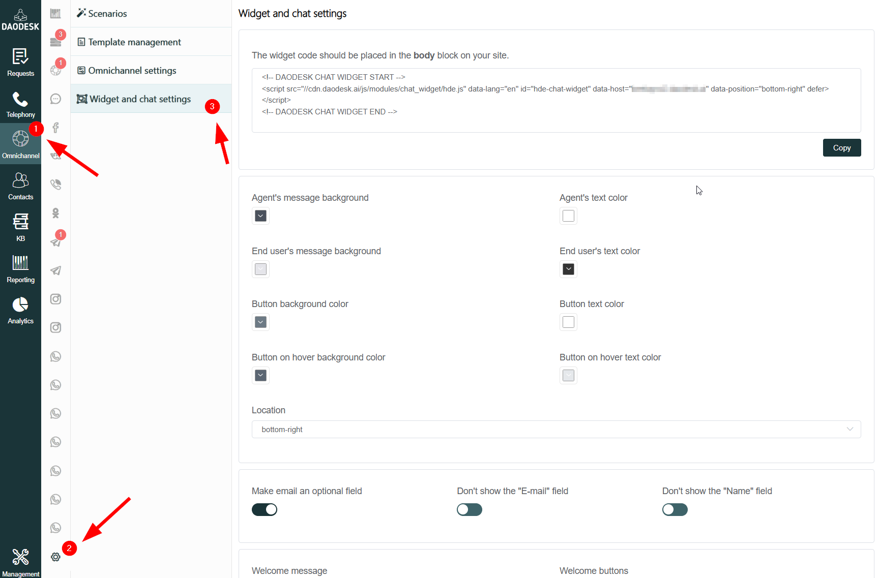The height and width of the screenshot is (578, 878).
Task: Toggle Don't show the "Name" field
Action: click(x=675, y=509)
